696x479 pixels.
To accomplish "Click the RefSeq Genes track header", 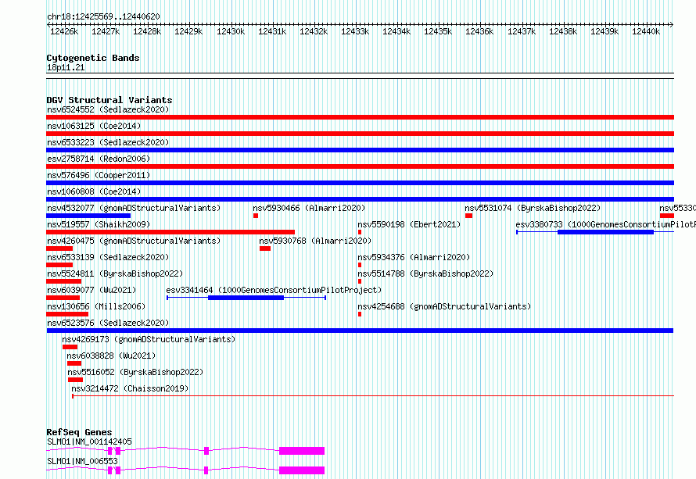I will [x=79, y=432].
